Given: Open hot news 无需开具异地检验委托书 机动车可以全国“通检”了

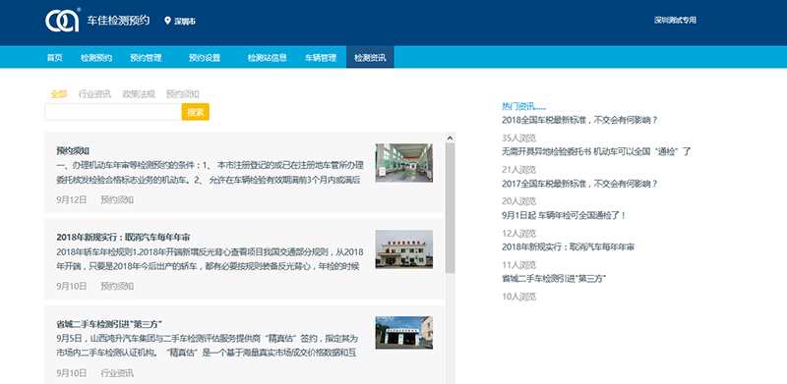Looking at the screenshot, I should [x=597, y=151].
